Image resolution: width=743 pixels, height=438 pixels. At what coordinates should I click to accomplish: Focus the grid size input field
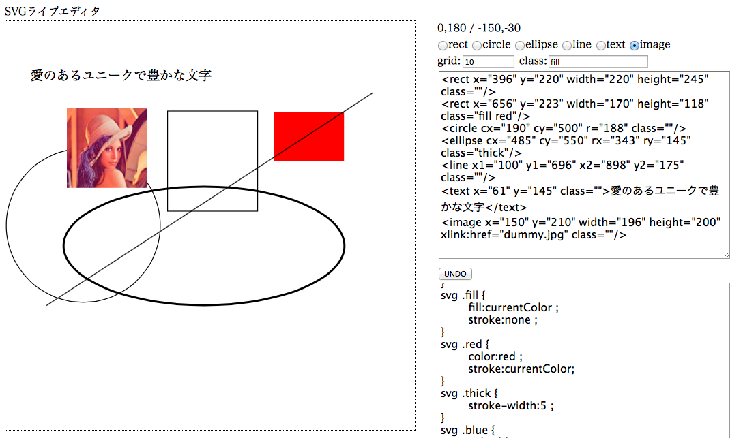[488, 62]
